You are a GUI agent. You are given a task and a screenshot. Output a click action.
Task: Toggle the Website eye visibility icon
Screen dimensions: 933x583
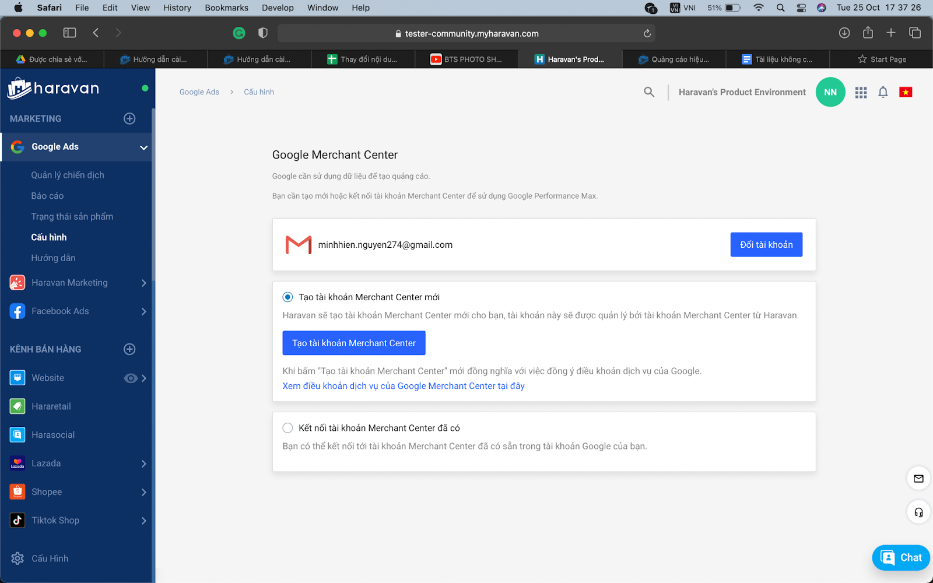(x=131, y=378)
